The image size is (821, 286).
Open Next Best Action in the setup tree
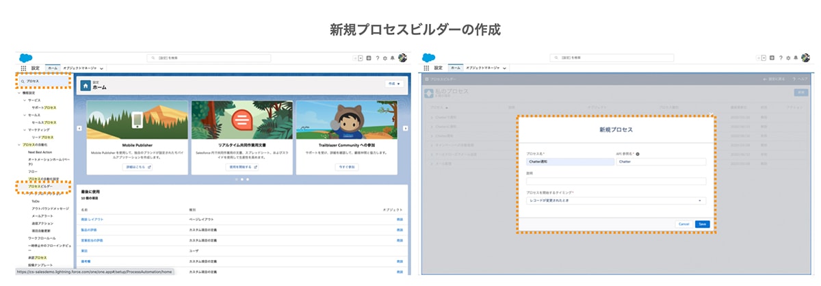tap(41, 152)
